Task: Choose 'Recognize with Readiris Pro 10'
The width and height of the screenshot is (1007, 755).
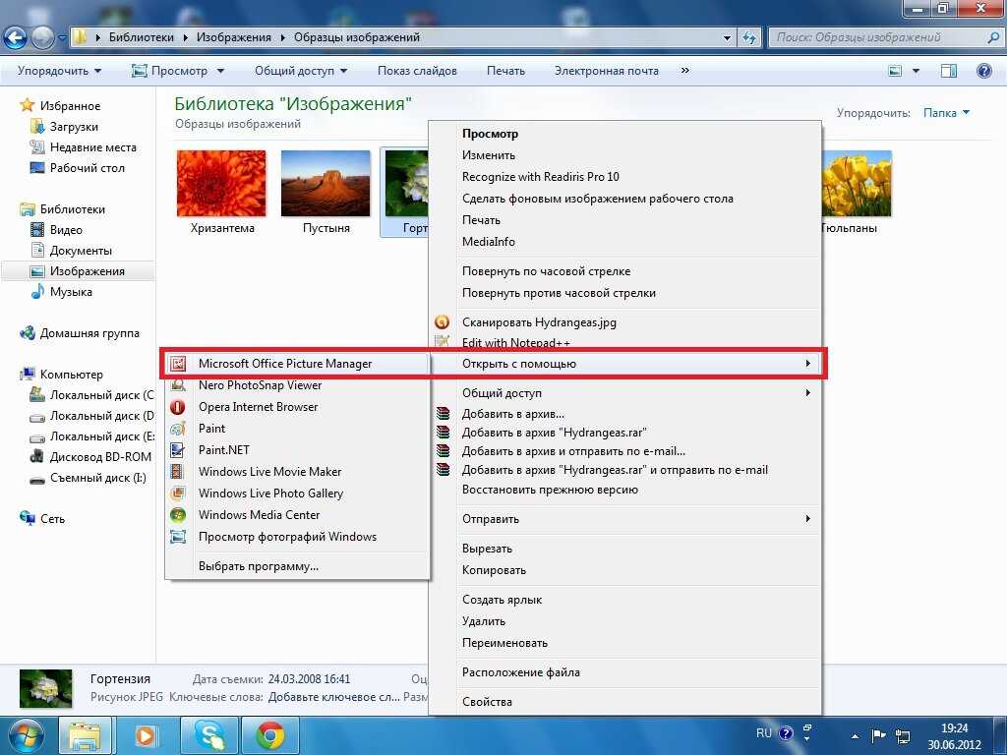Action: pos(541,177)
